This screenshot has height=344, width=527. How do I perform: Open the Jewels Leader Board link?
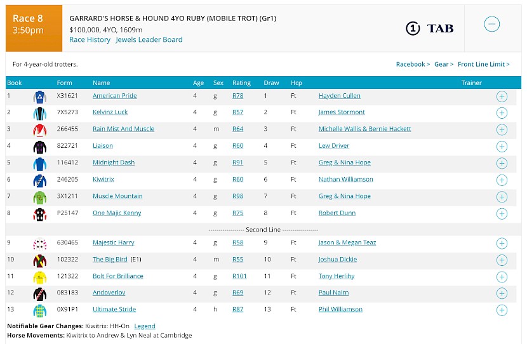tap(149, 39)
